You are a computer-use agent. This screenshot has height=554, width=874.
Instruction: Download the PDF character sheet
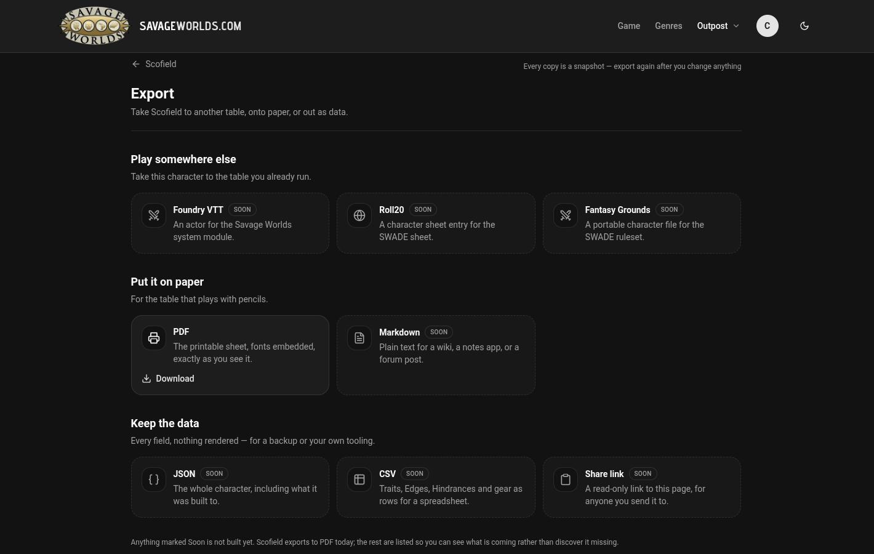[168, 379]
